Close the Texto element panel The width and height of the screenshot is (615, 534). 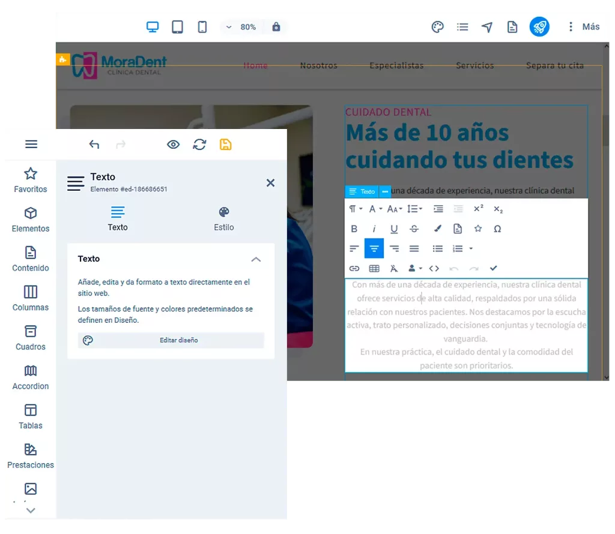pyautogui.click(x=270, y=183)
